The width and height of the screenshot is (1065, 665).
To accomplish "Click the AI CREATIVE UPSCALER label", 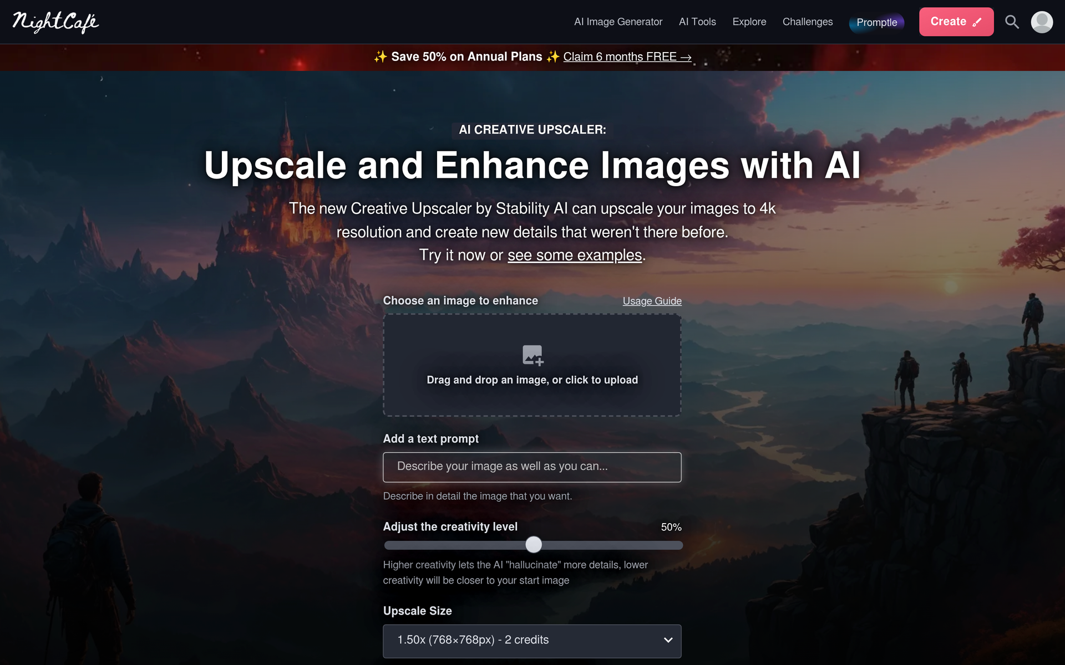I will coord(532,130).
